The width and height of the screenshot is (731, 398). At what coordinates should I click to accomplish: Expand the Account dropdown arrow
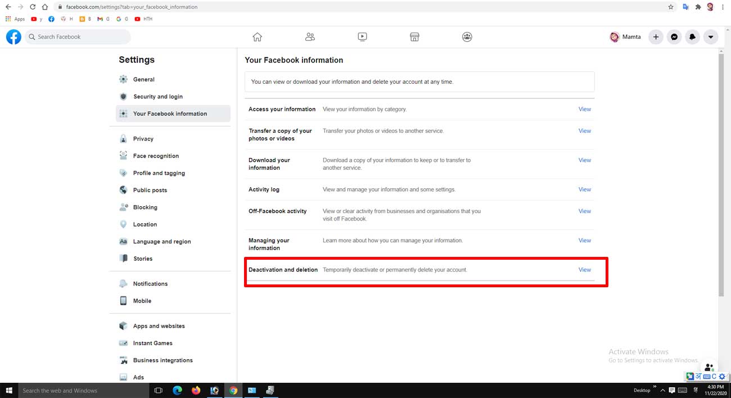tap(711, 37)
